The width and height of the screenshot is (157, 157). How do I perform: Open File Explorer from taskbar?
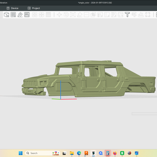click(x=72, y=153)
